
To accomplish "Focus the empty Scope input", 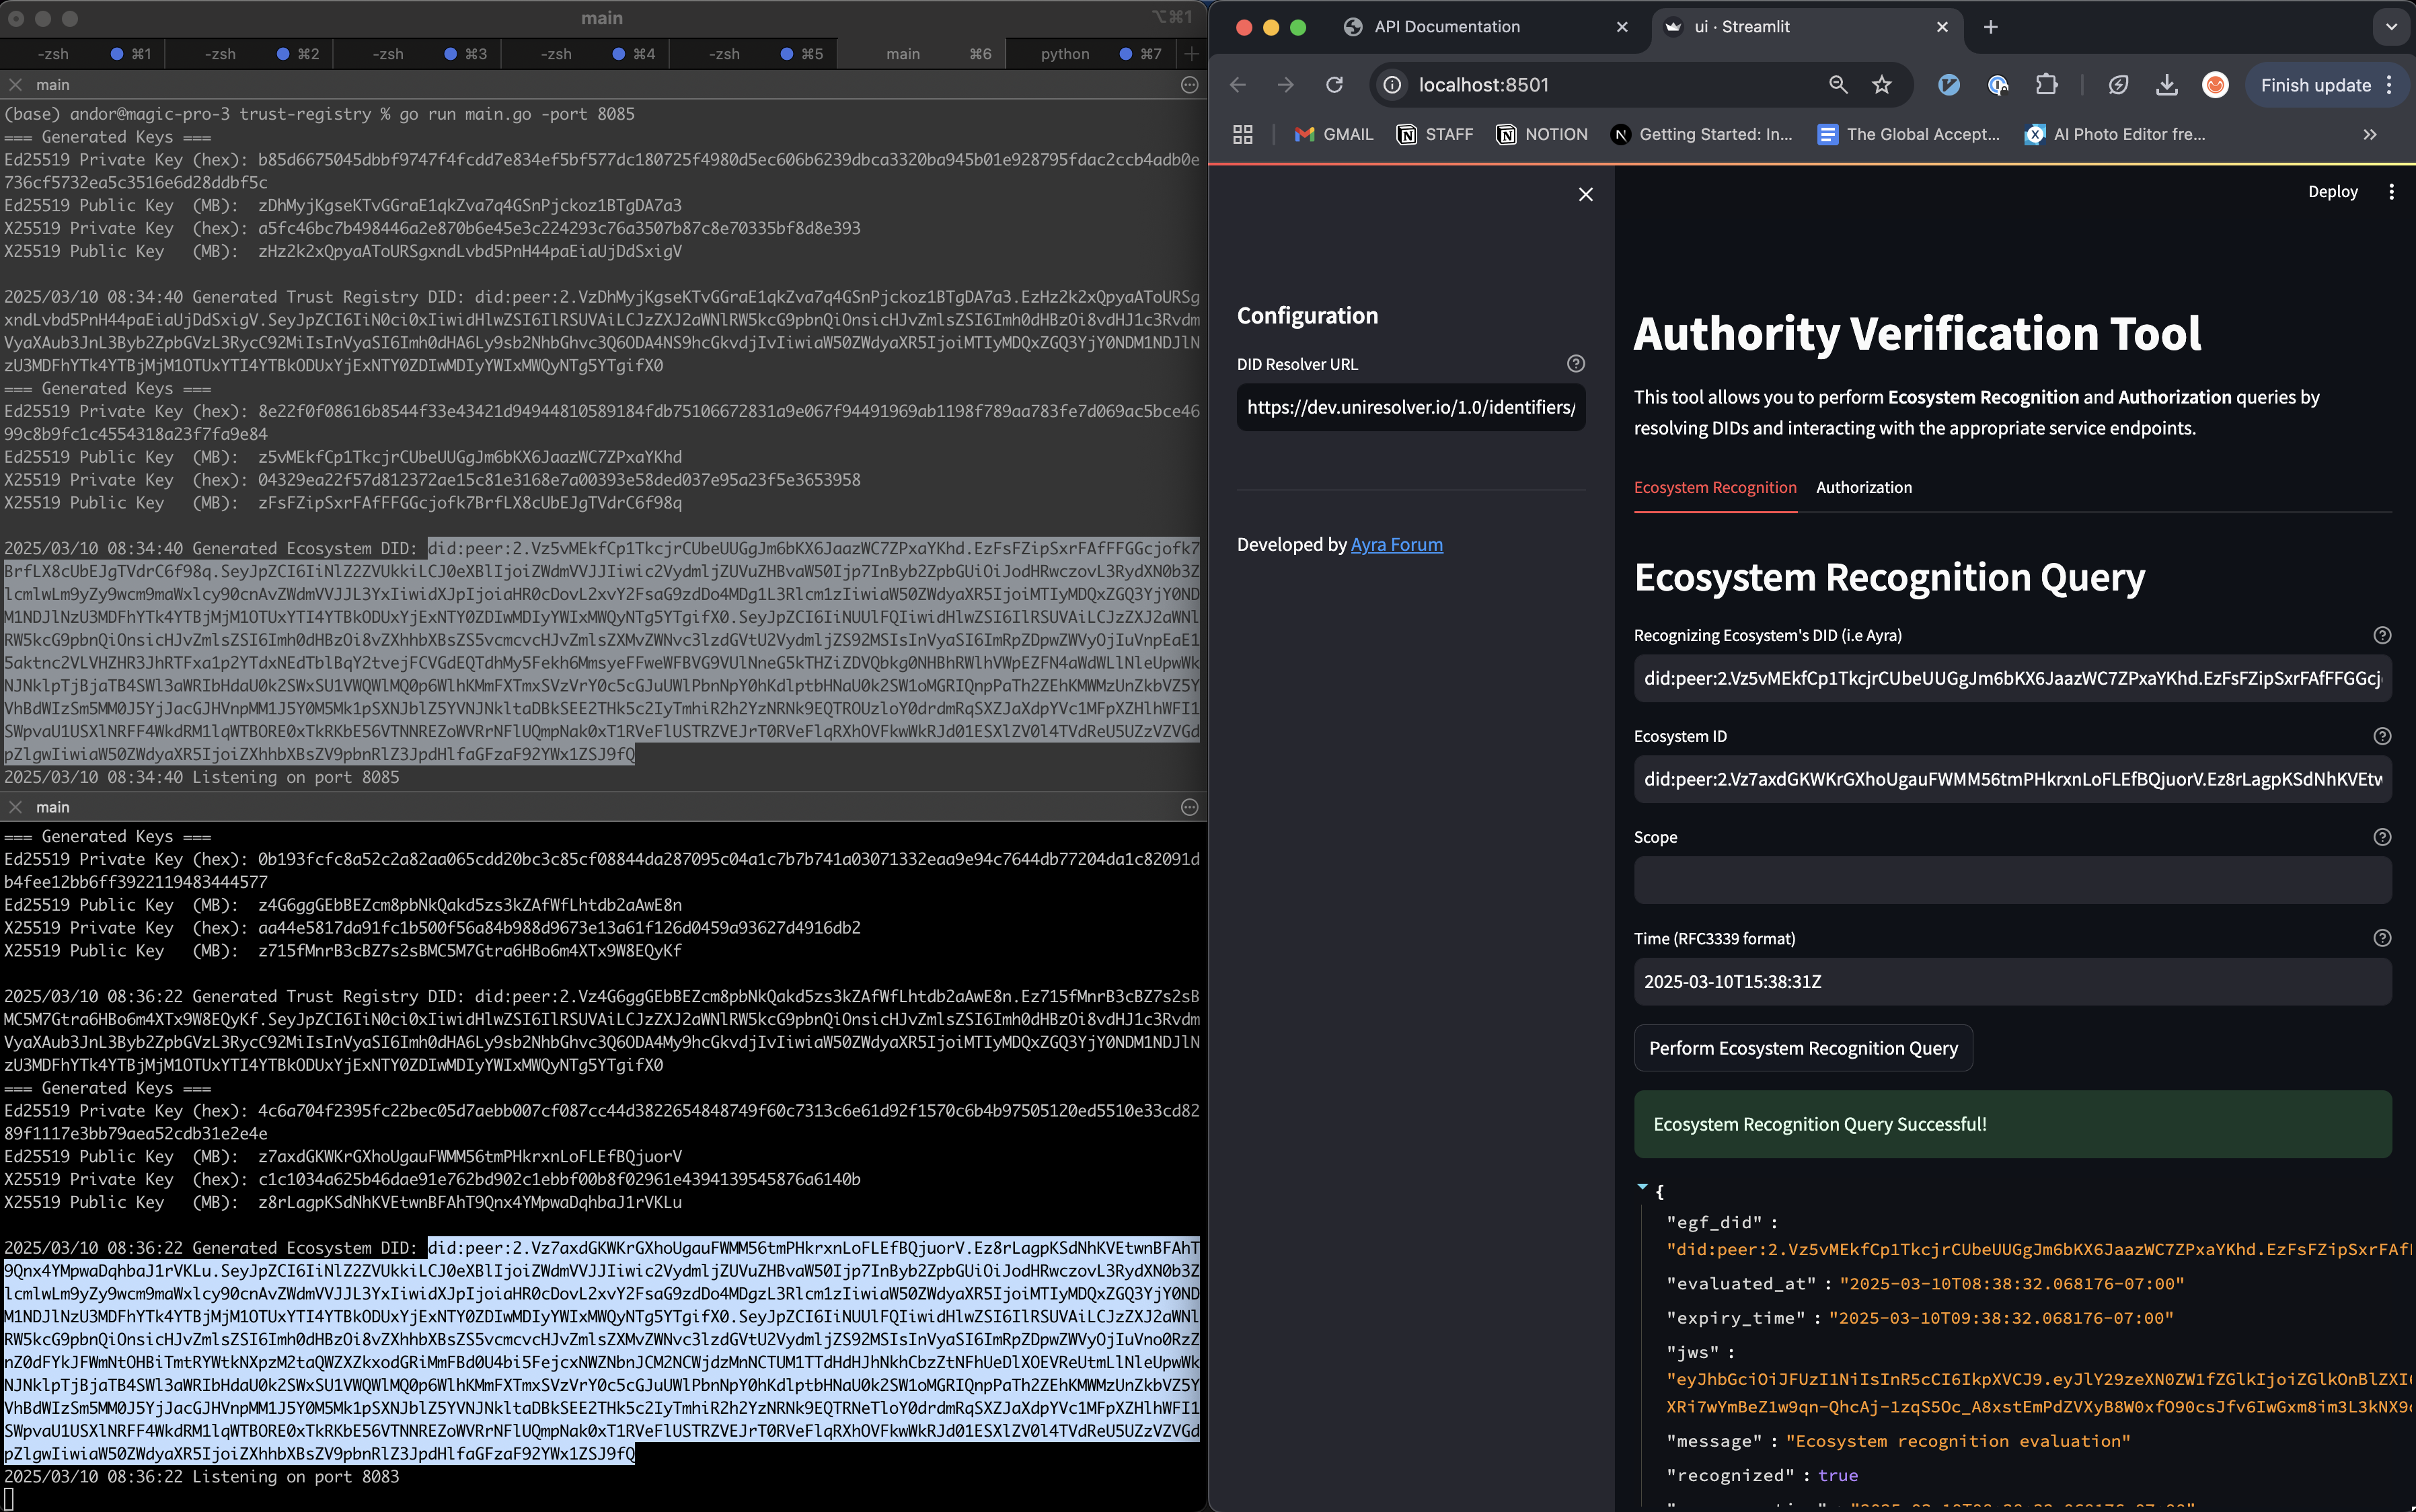I will coord(2012,881).
